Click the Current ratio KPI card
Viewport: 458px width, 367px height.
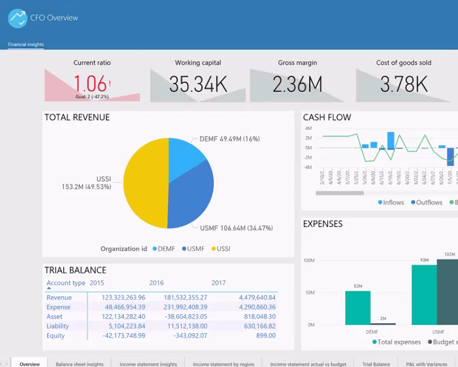(92, 81)
